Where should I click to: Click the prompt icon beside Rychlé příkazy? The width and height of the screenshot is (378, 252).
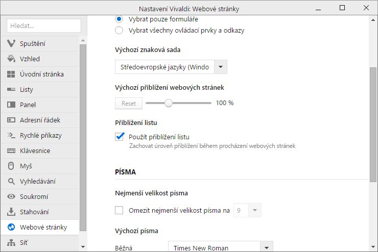click(x=11, y=135)
